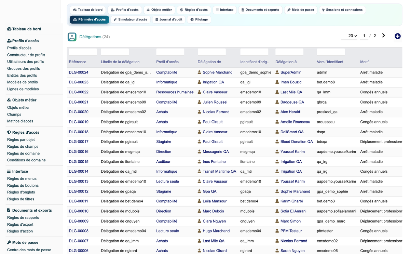This screenshot has height=254, width=410.
Task: Click the Profil d'accès filter input
Action: click(x=170, y=52)
